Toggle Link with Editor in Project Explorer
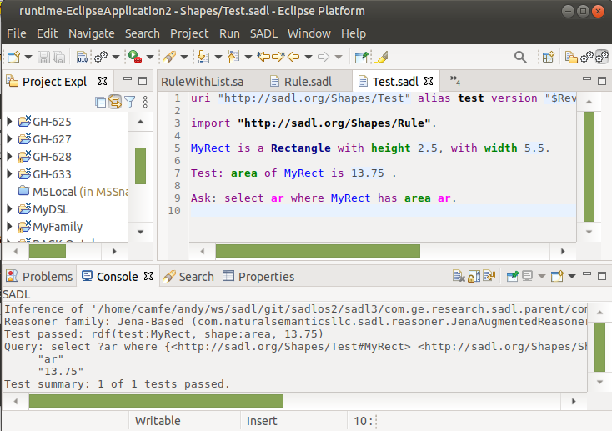612x431 pixels. coord(115,102)
